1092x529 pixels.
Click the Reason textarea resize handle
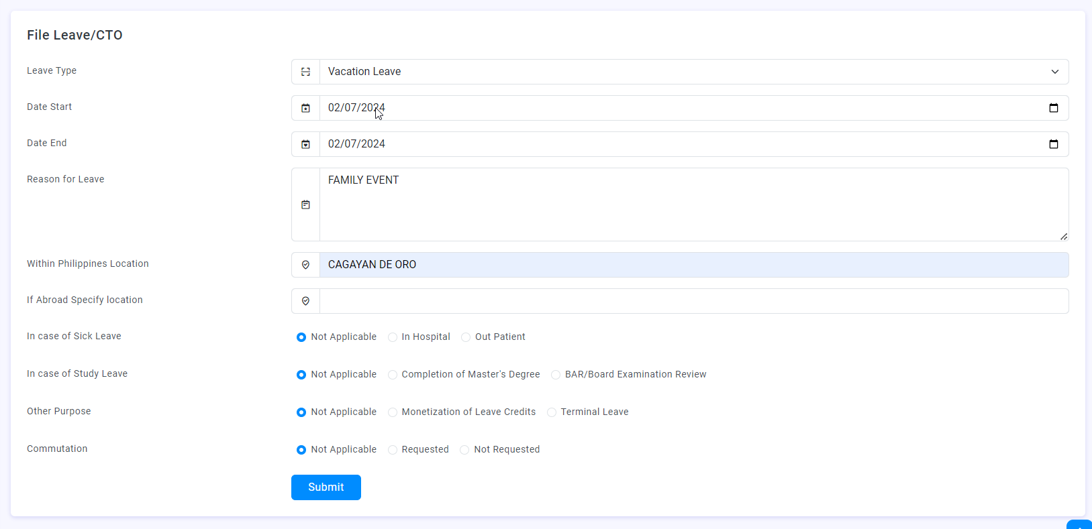coord(1064,236)
